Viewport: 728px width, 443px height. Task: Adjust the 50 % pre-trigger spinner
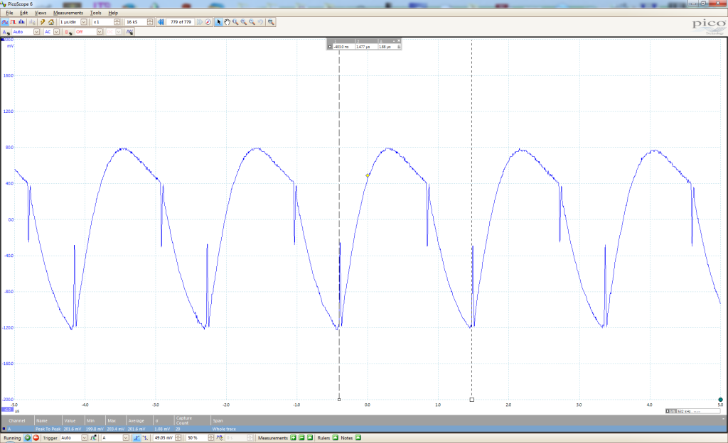click(210, 438)
